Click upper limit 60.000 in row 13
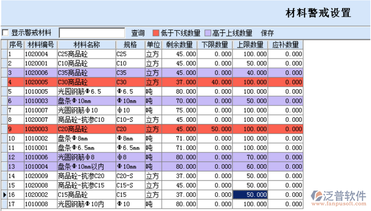The width and height of the screenshot is (371, 211). point(250,166)
